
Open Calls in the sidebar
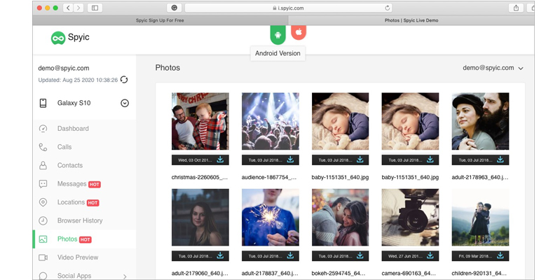(x=64, y=147)
